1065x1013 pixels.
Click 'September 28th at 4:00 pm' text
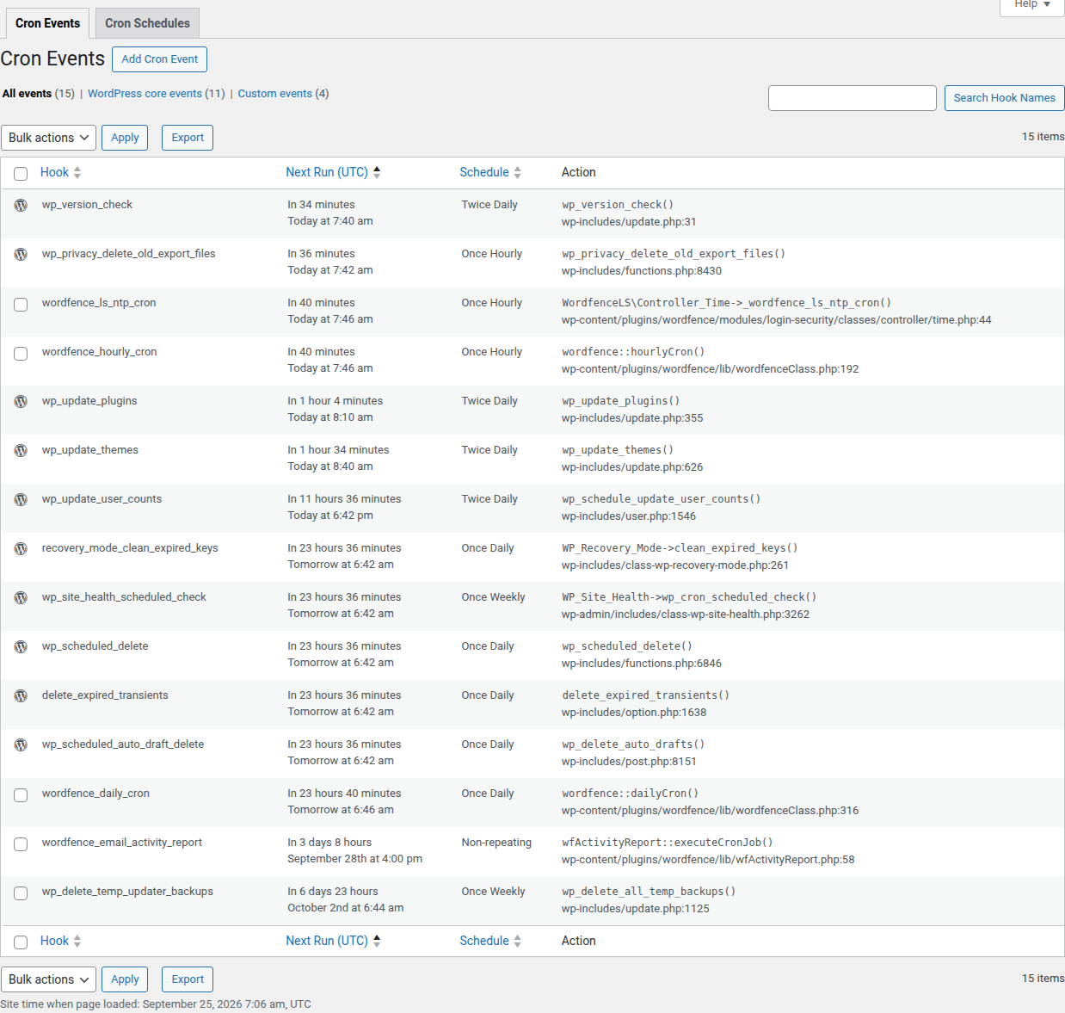354,859
